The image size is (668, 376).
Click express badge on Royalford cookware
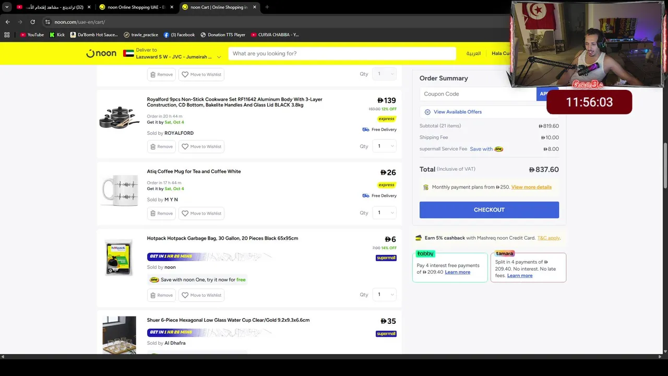pyautogui.click(x=387, y=119)
